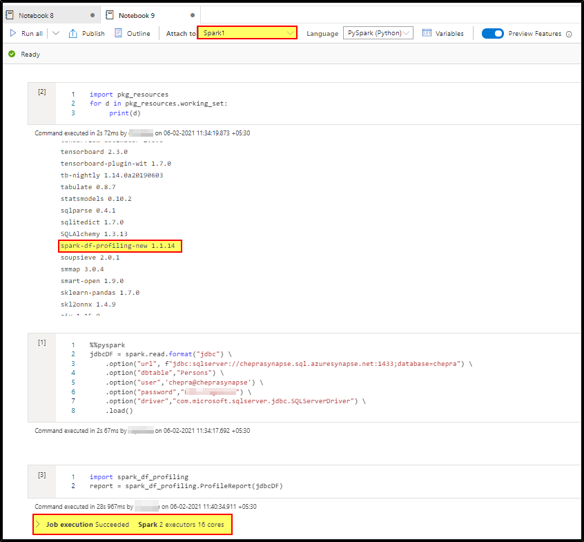Screen dimensions: 584x542
Task: Click the Spark 2 executors 16 cores text
Action: pyautogui.click(x=181, y=525)
